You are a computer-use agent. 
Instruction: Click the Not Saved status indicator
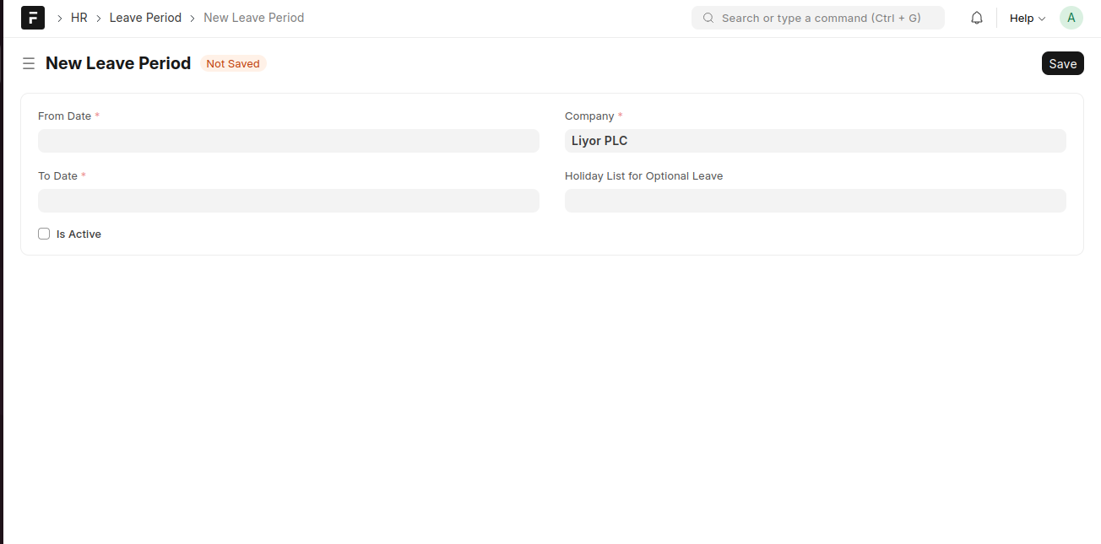click(x=233, y=63)
